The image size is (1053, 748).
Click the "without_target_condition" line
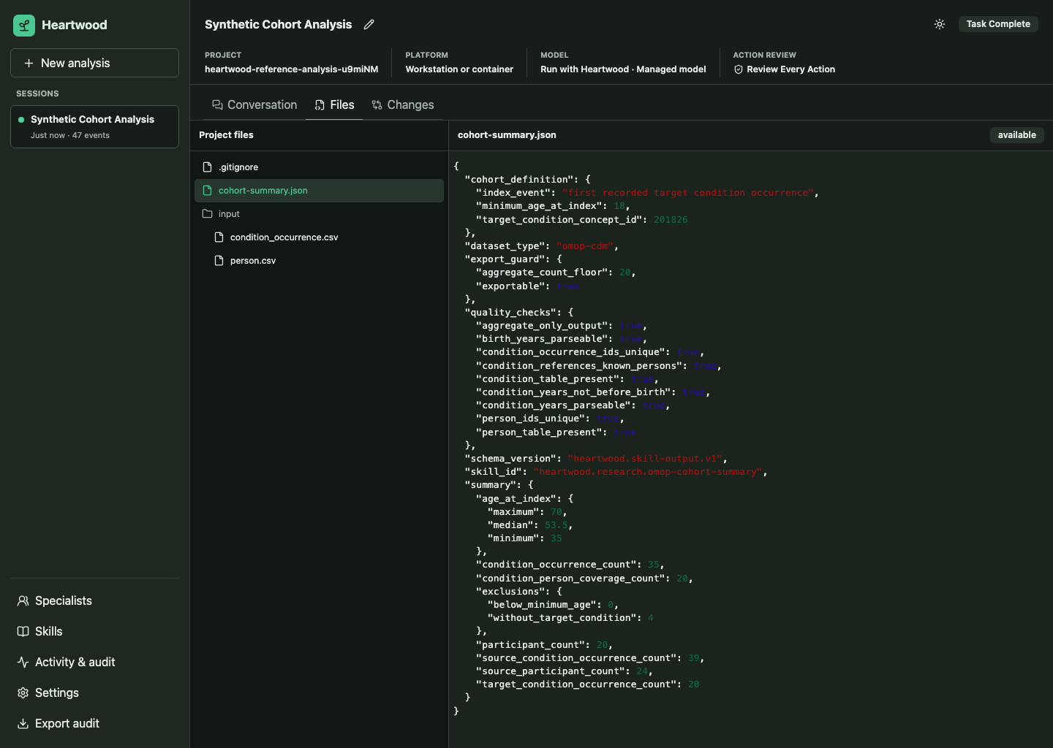coord(570,618)
